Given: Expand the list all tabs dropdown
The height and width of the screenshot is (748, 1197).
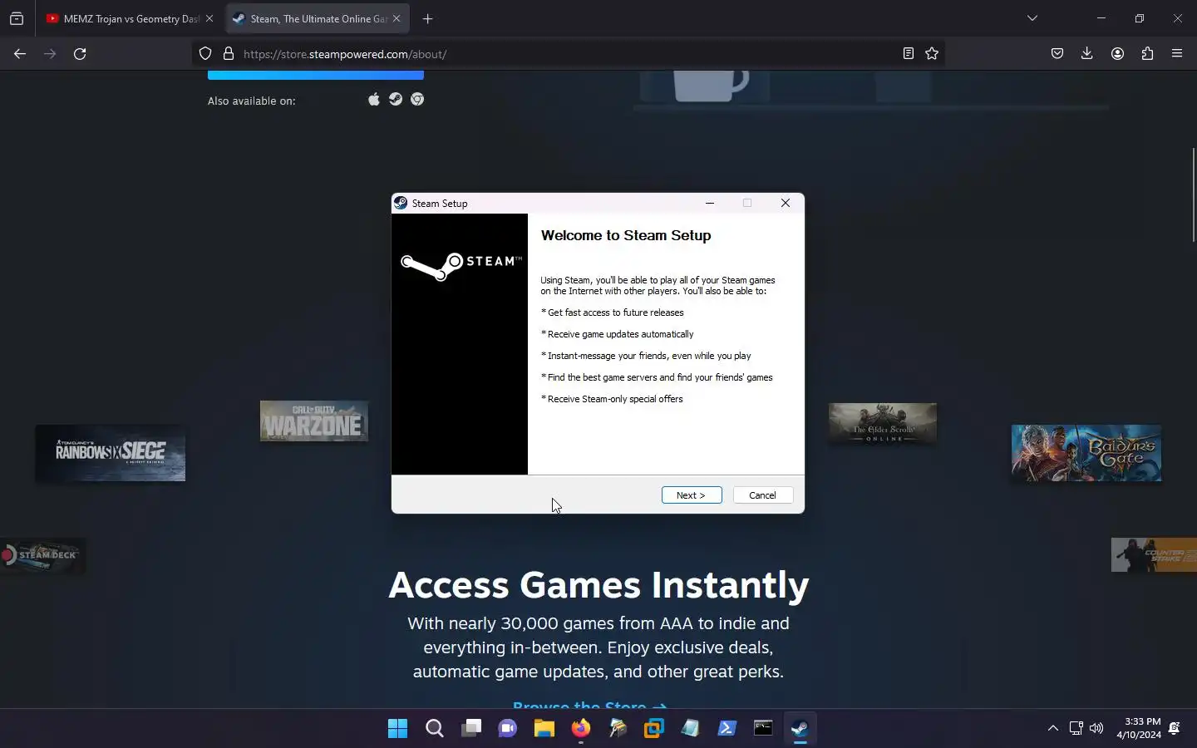Looking at the screenshot, I should (x=1032, y=18).
